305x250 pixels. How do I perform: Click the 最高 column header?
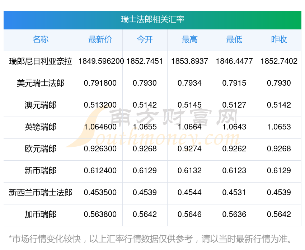tap(189, 40)
